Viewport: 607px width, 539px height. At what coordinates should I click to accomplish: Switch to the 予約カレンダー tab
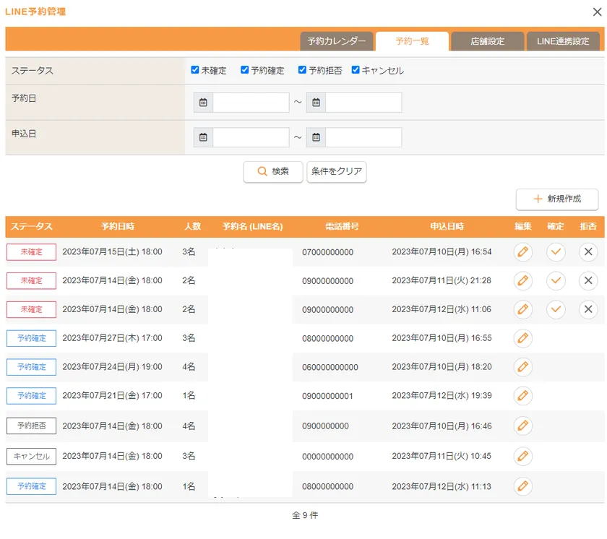(336, 41)
